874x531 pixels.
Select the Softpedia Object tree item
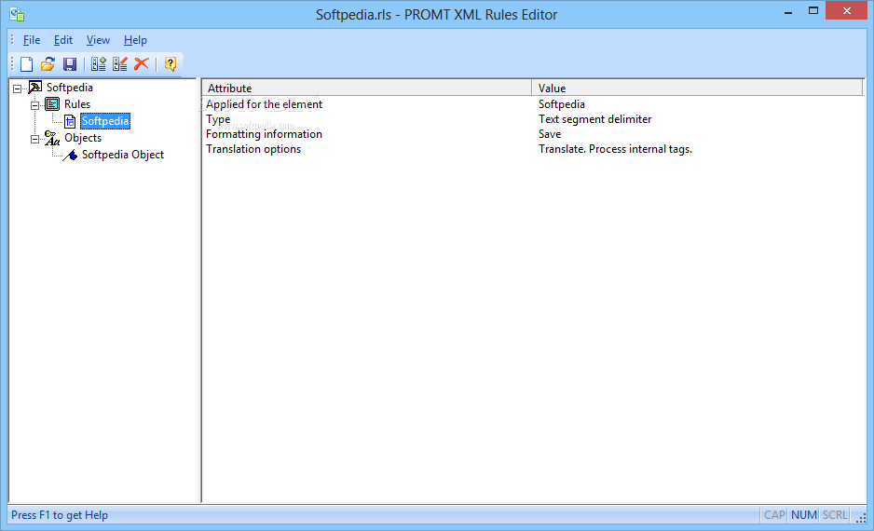pyautogui.click(x=123, y=155)
